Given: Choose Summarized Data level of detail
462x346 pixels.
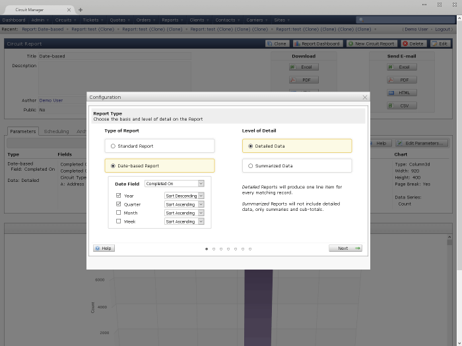Looking at the screenshot, I should tap(250, 166).
